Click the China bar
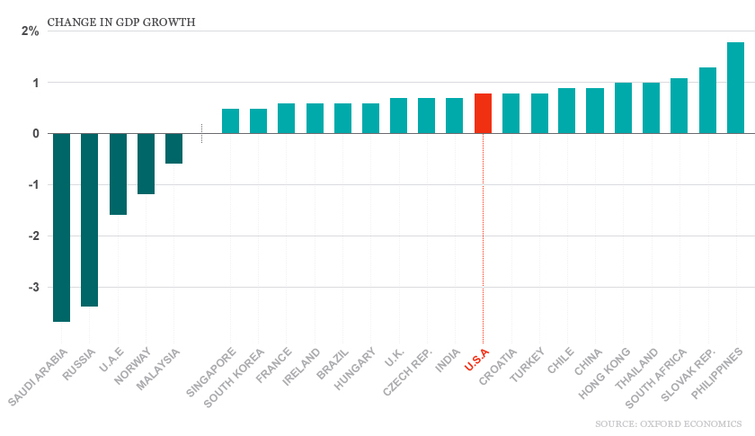Screen dimensions: 755x436 pyautogui.click(x=595, y=111)
